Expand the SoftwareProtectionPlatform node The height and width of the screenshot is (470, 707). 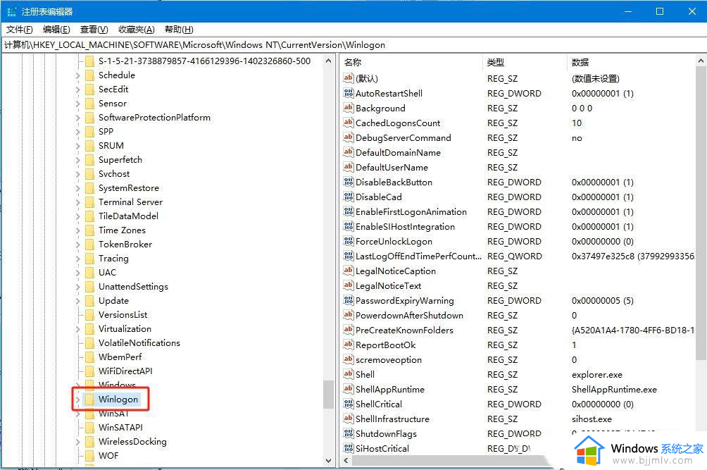pos(77,118)
